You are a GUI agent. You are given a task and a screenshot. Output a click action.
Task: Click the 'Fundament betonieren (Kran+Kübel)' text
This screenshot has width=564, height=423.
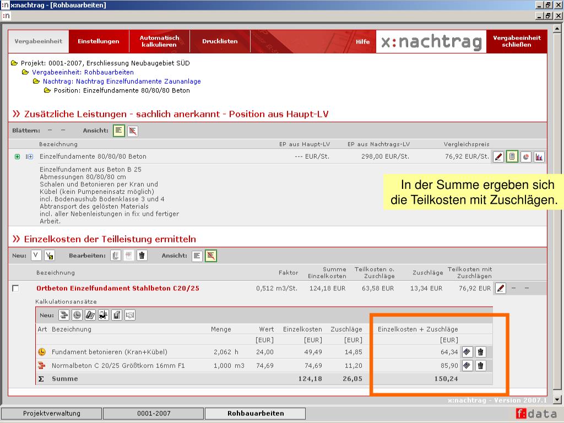(x=110, y=352)
